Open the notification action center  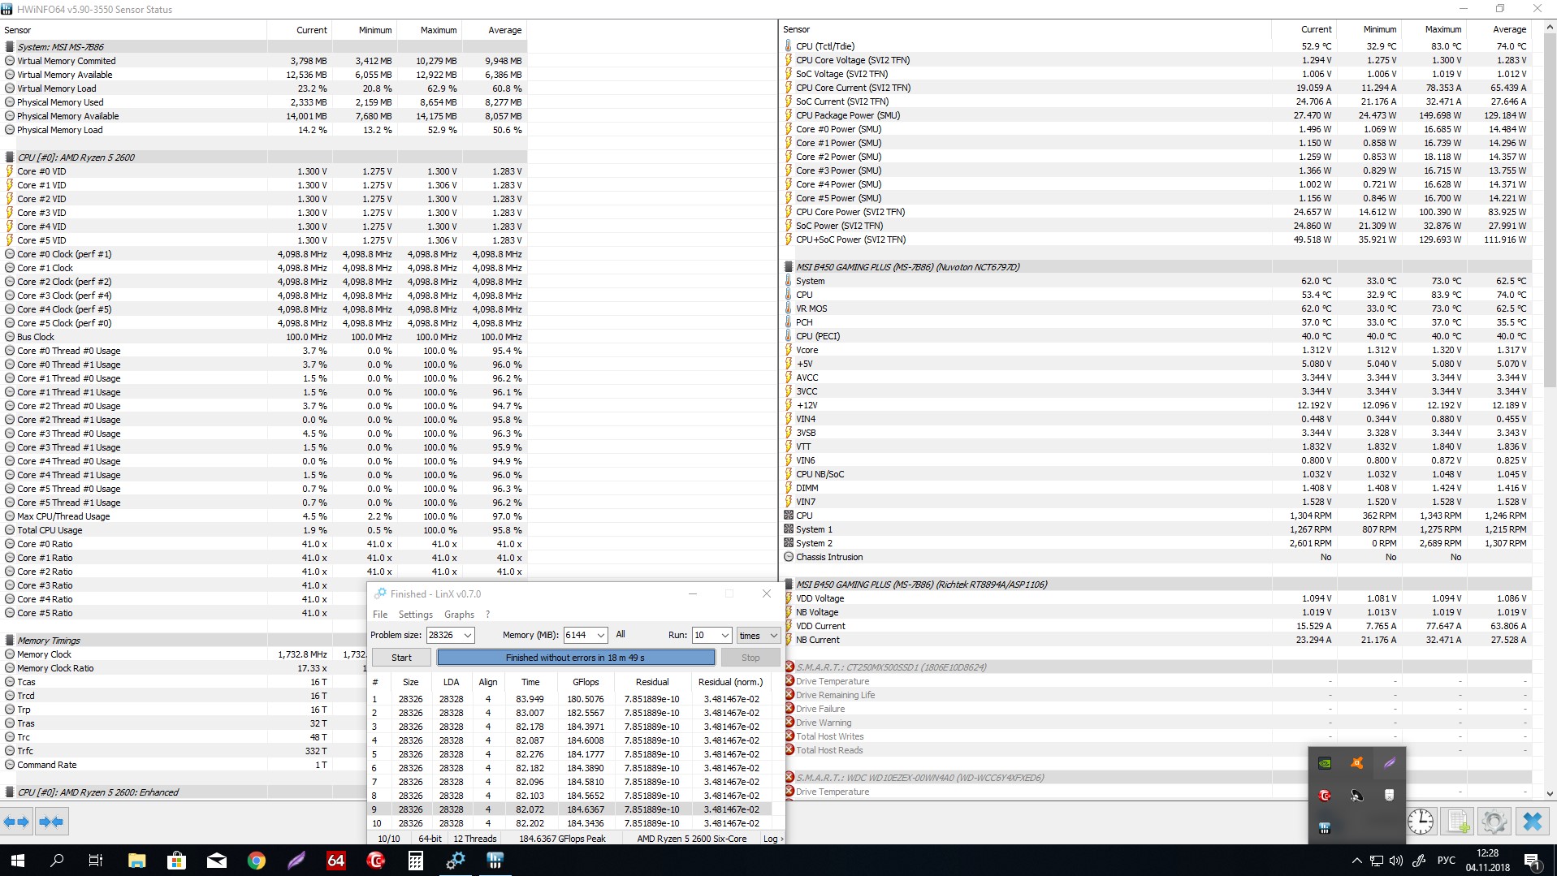tap(1533, 861)
